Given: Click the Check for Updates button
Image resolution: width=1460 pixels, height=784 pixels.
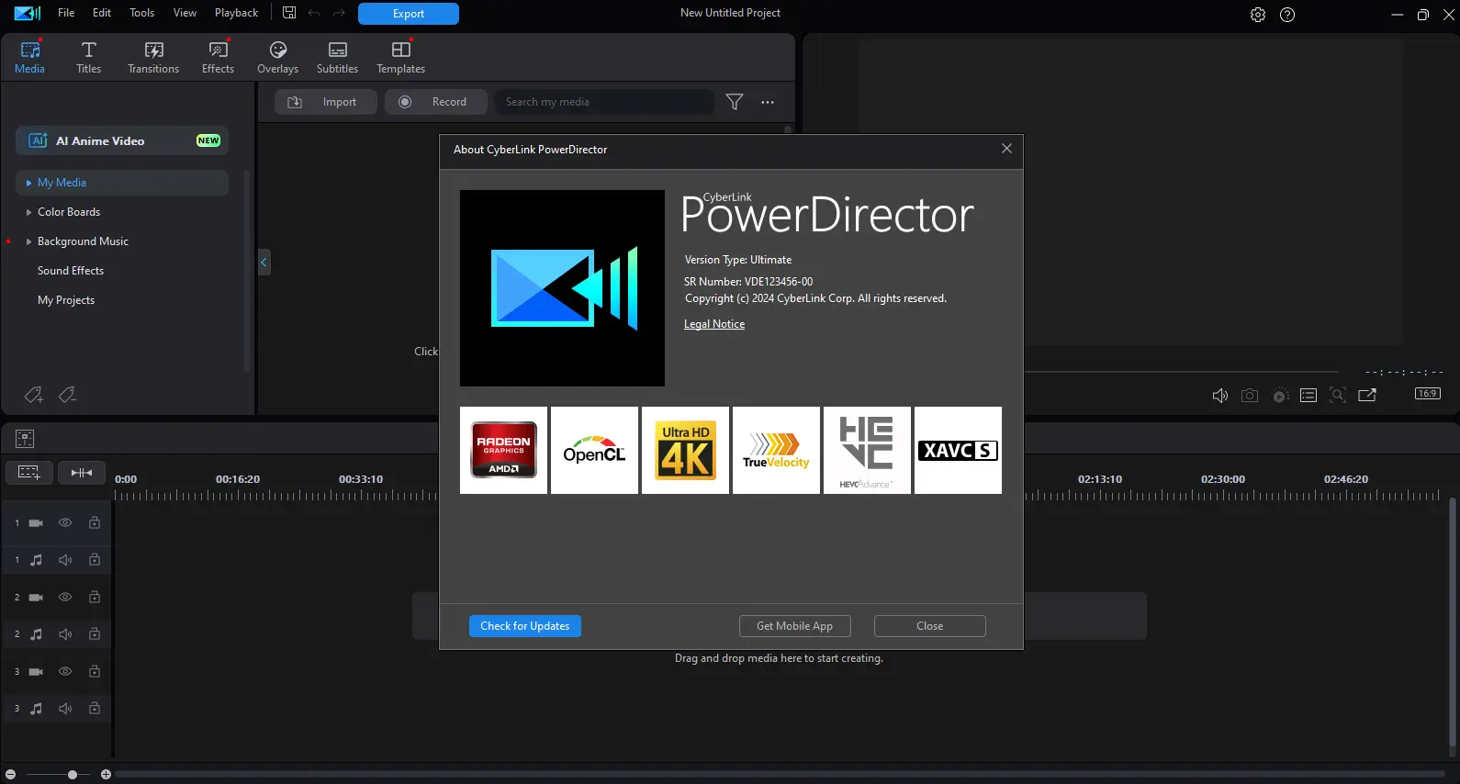Looking at the screenshot, I should (525, 626).
